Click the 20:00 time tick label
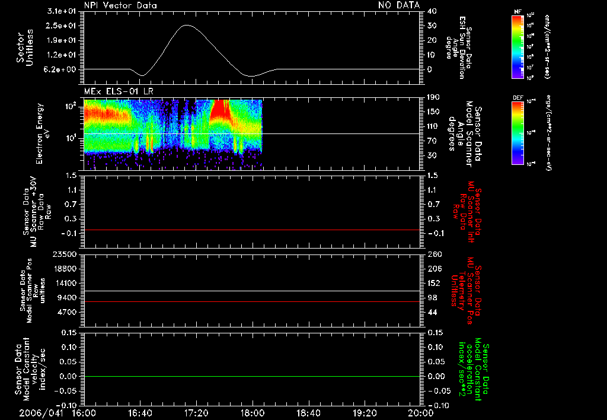The height and width of the screenshot is (420, 607). point(421,413)
